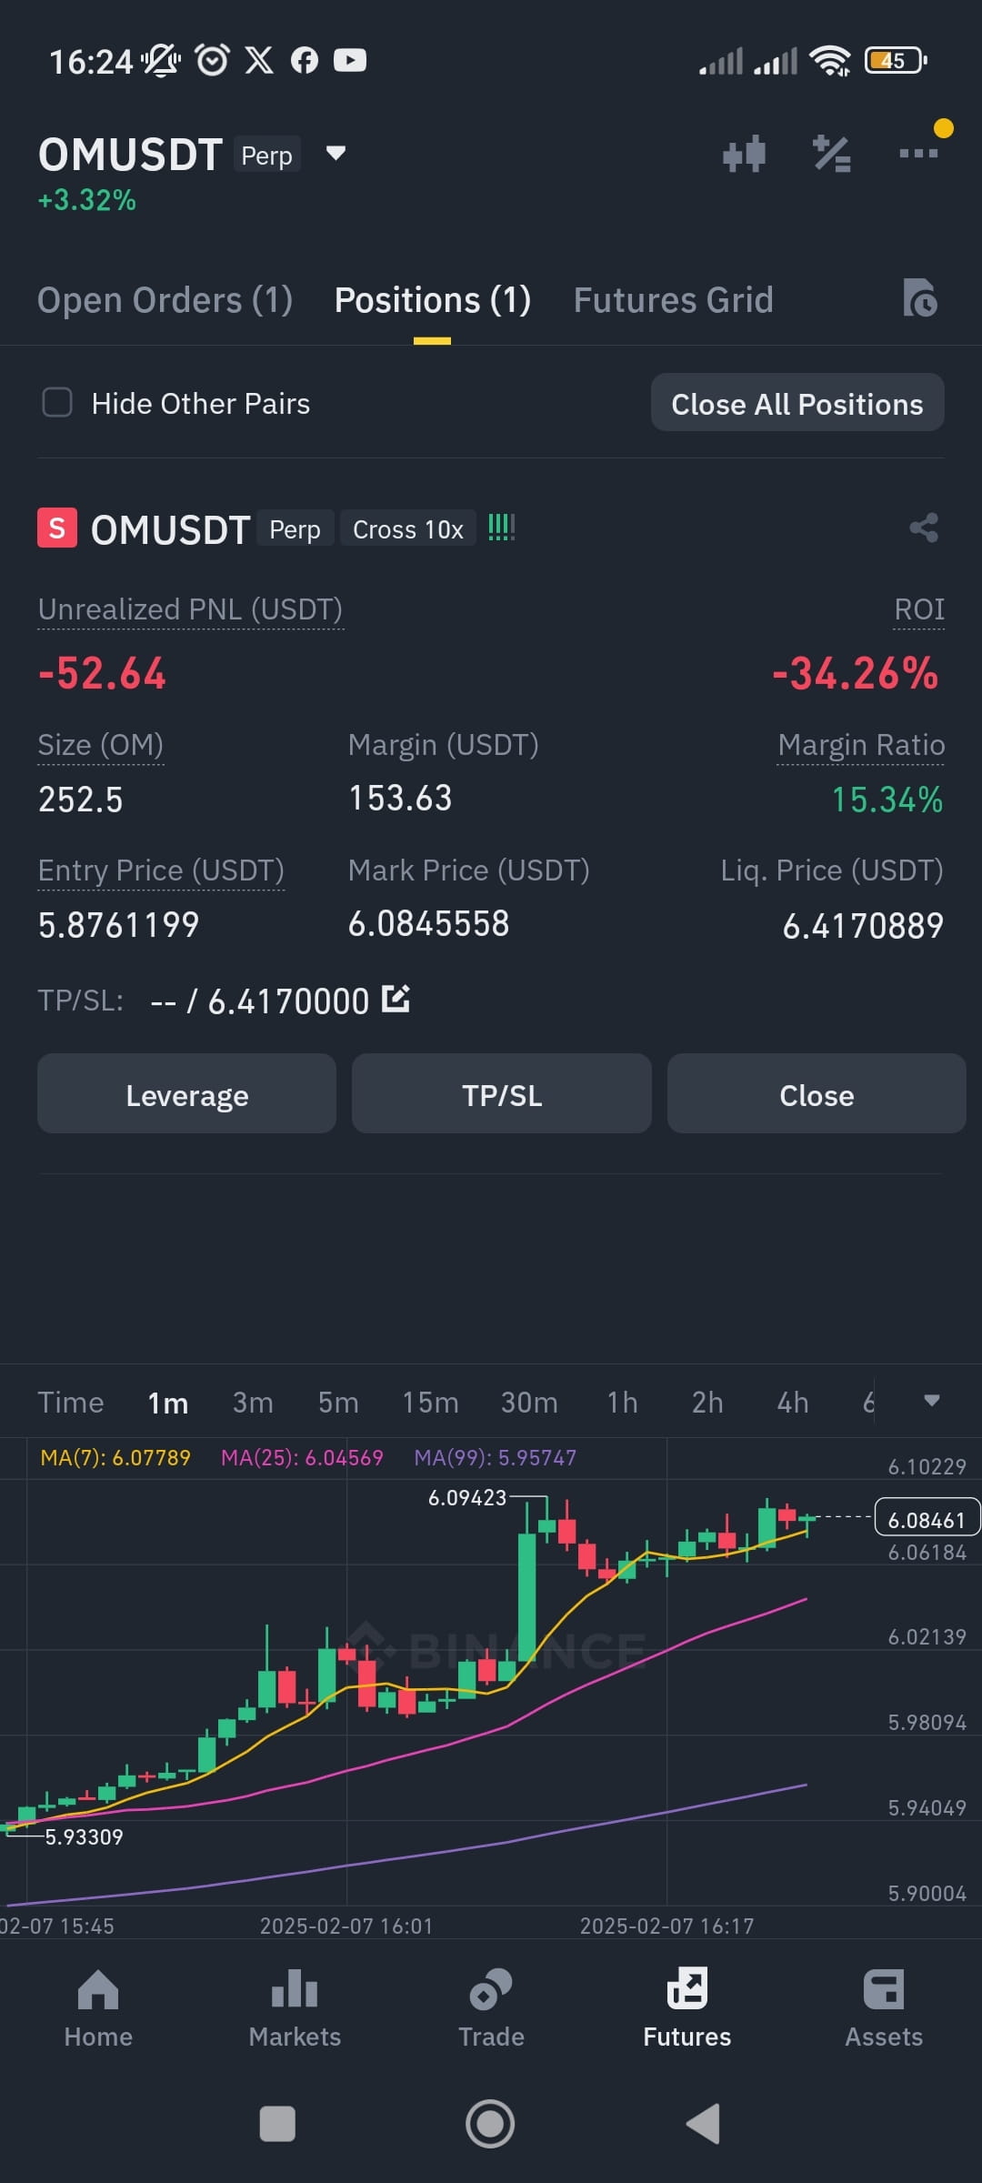Viewport: 982px width, 2183px height.
Task: Tap the Cross 10x margin mode tag
Action: [408, 528]
